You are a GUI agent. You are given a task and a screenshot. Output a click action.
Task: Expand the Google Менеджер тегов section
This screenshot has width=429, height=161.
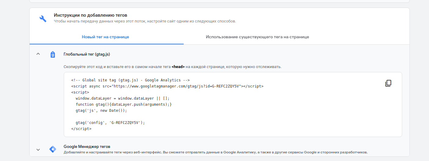coord(38,149)
